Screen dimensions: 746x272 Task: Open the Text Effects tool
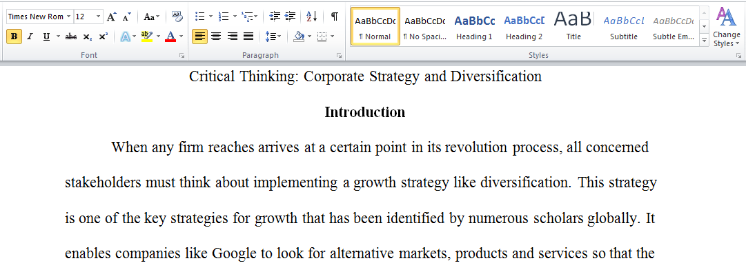point(125,36)
